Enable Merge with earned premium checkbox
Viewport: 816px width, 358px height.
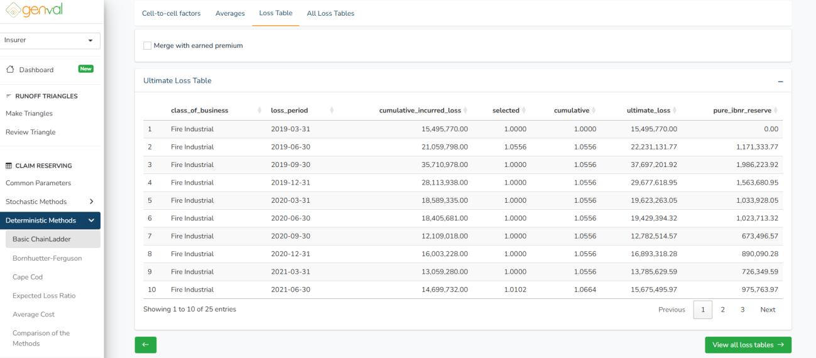[x=148, y=45]
